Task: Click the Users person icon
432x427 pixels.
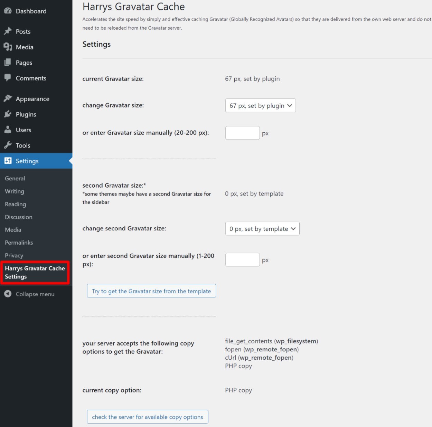Action: (8, 130)
